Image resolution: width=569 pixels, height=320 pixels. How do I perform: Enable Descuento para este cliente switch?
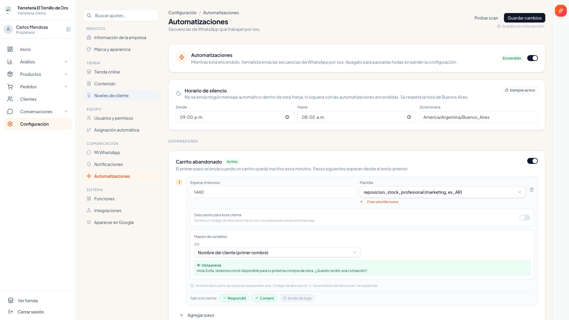click(525, 218)
